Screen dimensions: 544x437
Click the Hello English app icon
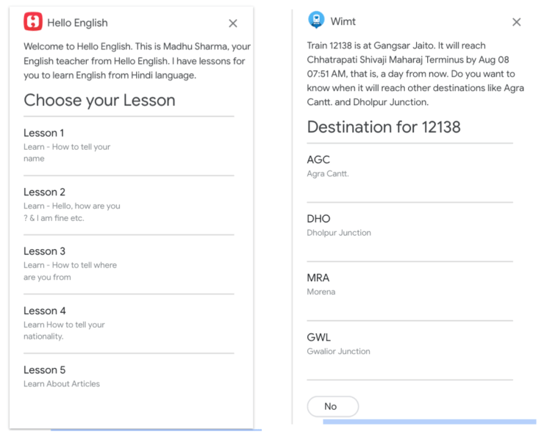tap(33, 22)
